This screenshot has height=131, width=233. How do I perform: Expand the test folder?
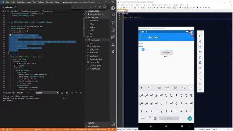click(x=91, y=43)
